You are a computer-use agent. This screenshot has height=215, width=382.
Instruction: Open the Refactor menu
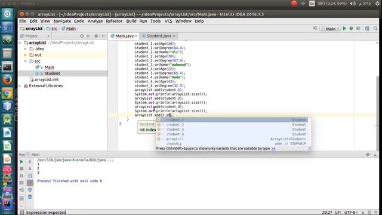(114, 21)
